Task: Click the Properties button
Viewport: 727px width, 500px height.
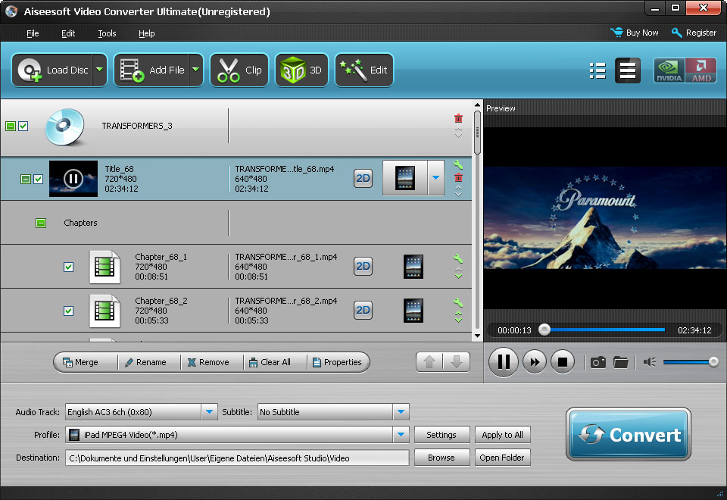Action: point(337,362)
